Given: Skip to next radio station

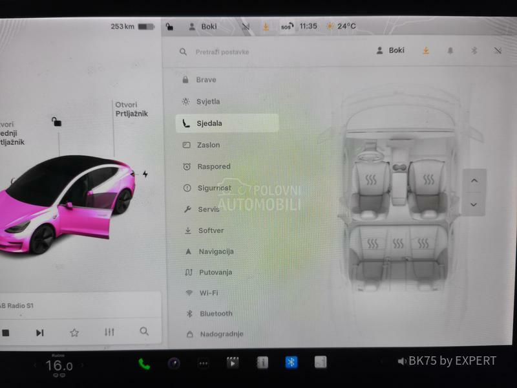Looking at the screenshot, I should tap(39, 332).
